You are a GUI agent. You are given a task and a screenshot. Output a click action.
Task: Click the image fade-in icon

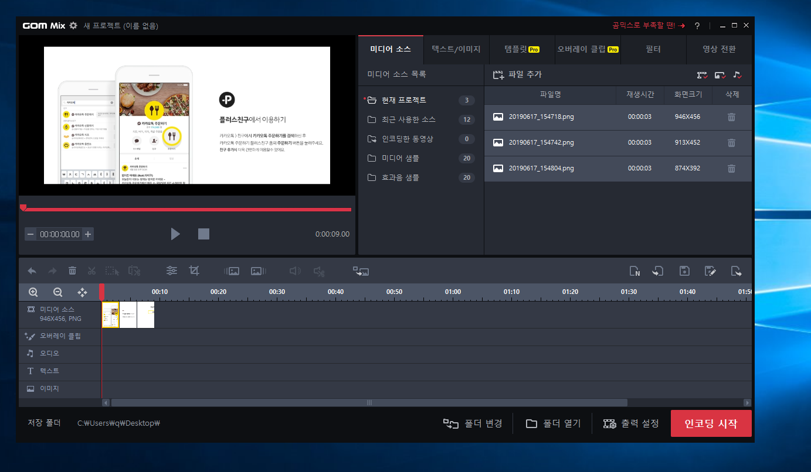pos(232,271)
